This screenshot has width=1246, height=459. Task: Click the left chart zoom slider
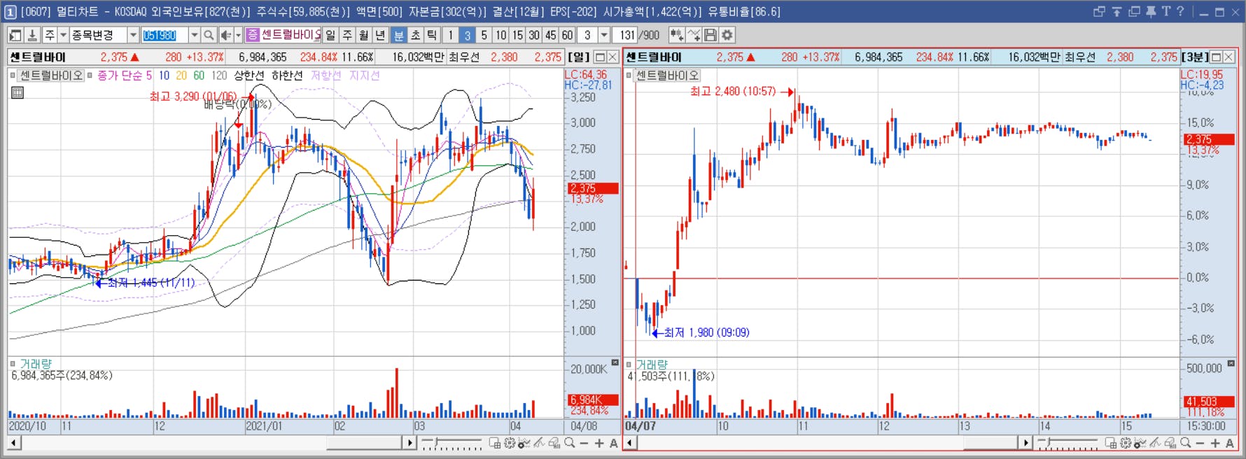click(451, 443)
